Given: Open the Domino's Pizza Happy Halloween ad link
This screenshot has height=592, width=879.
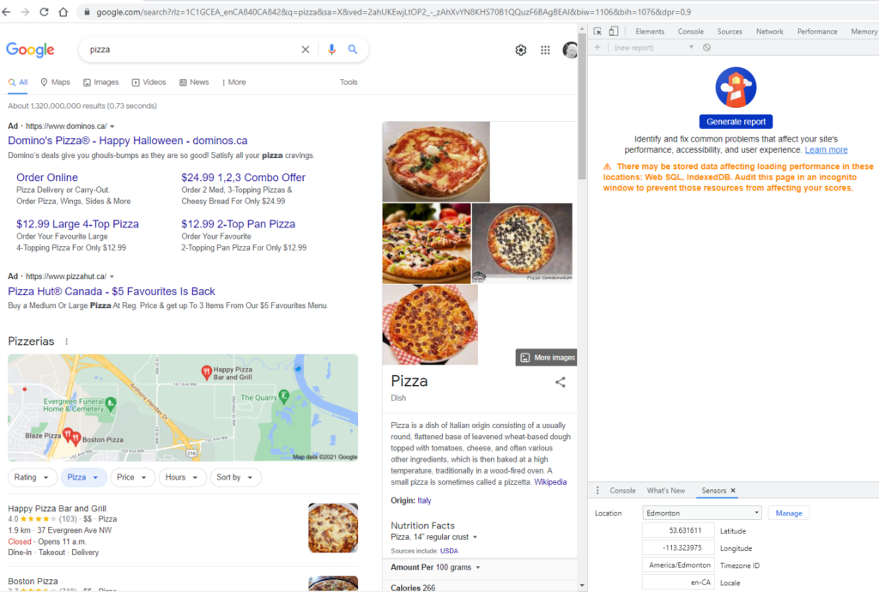Looking at the screenshot, I should 128,141.
